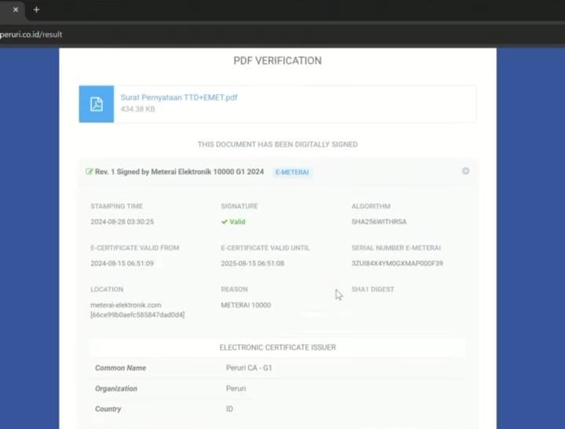Select the Common Name Peruri CA - G1 row
Image resolution: width=565 pixels, height=429 pixels.
point(278,368)
